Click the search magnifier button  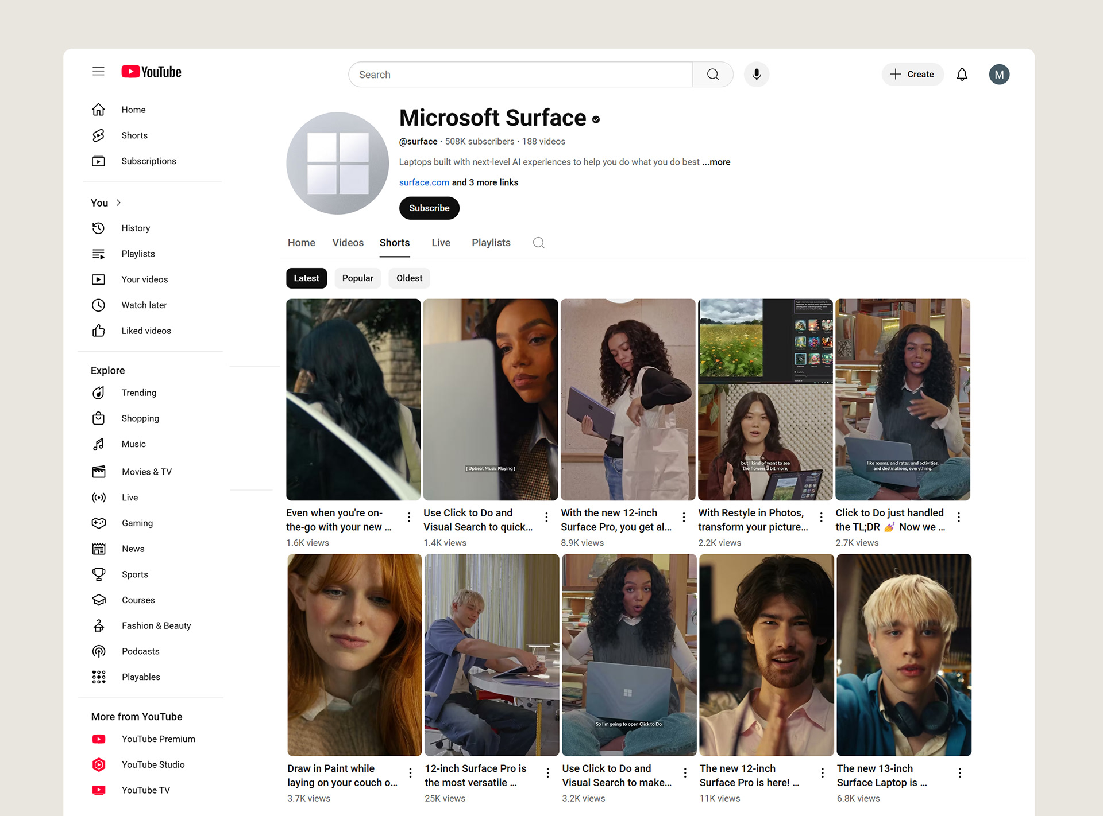click(x=713, y=75)
